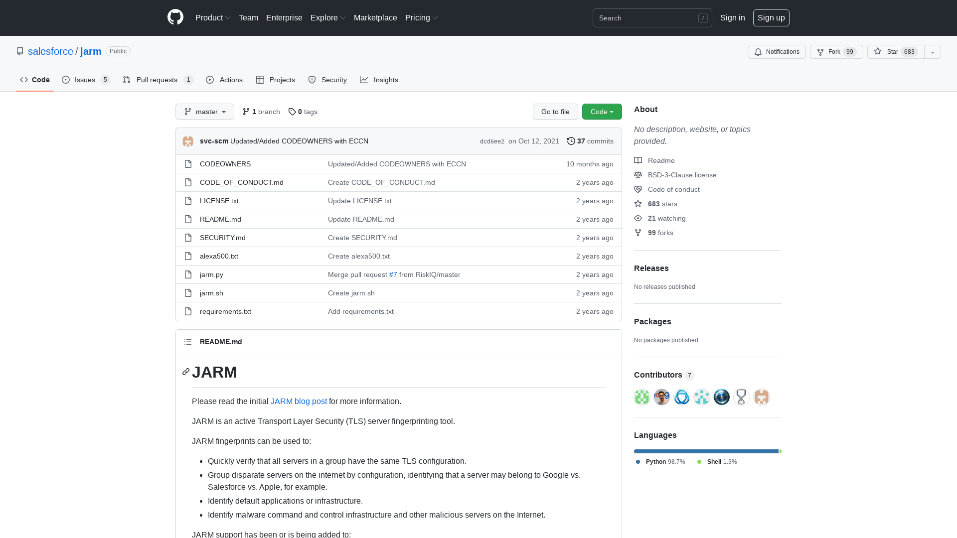Expand the master branch dropdown
The image size is (957, 538).
[204, 111]
